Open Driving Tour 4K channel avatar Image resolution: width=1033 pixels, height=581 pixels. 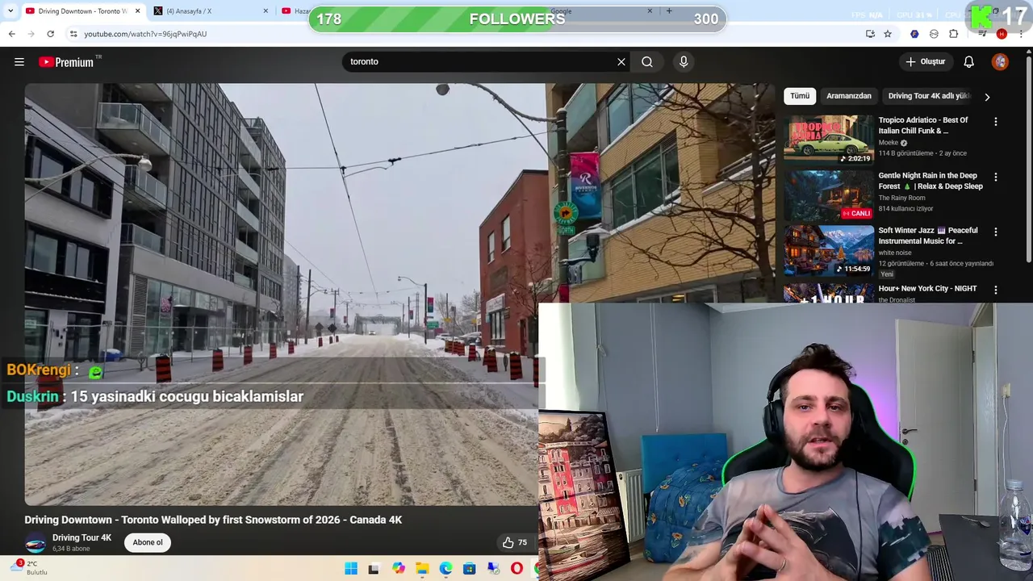tap(35, 543)
